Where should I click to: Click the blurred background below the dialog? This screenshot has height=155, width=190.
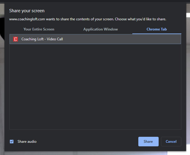click(95, 153)
